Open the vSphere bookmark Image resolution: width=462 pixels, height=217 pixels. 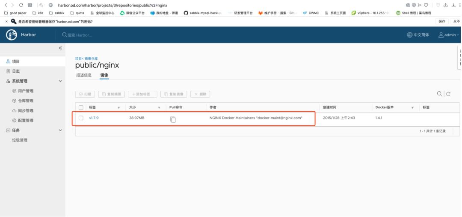[x=370, y=13]
